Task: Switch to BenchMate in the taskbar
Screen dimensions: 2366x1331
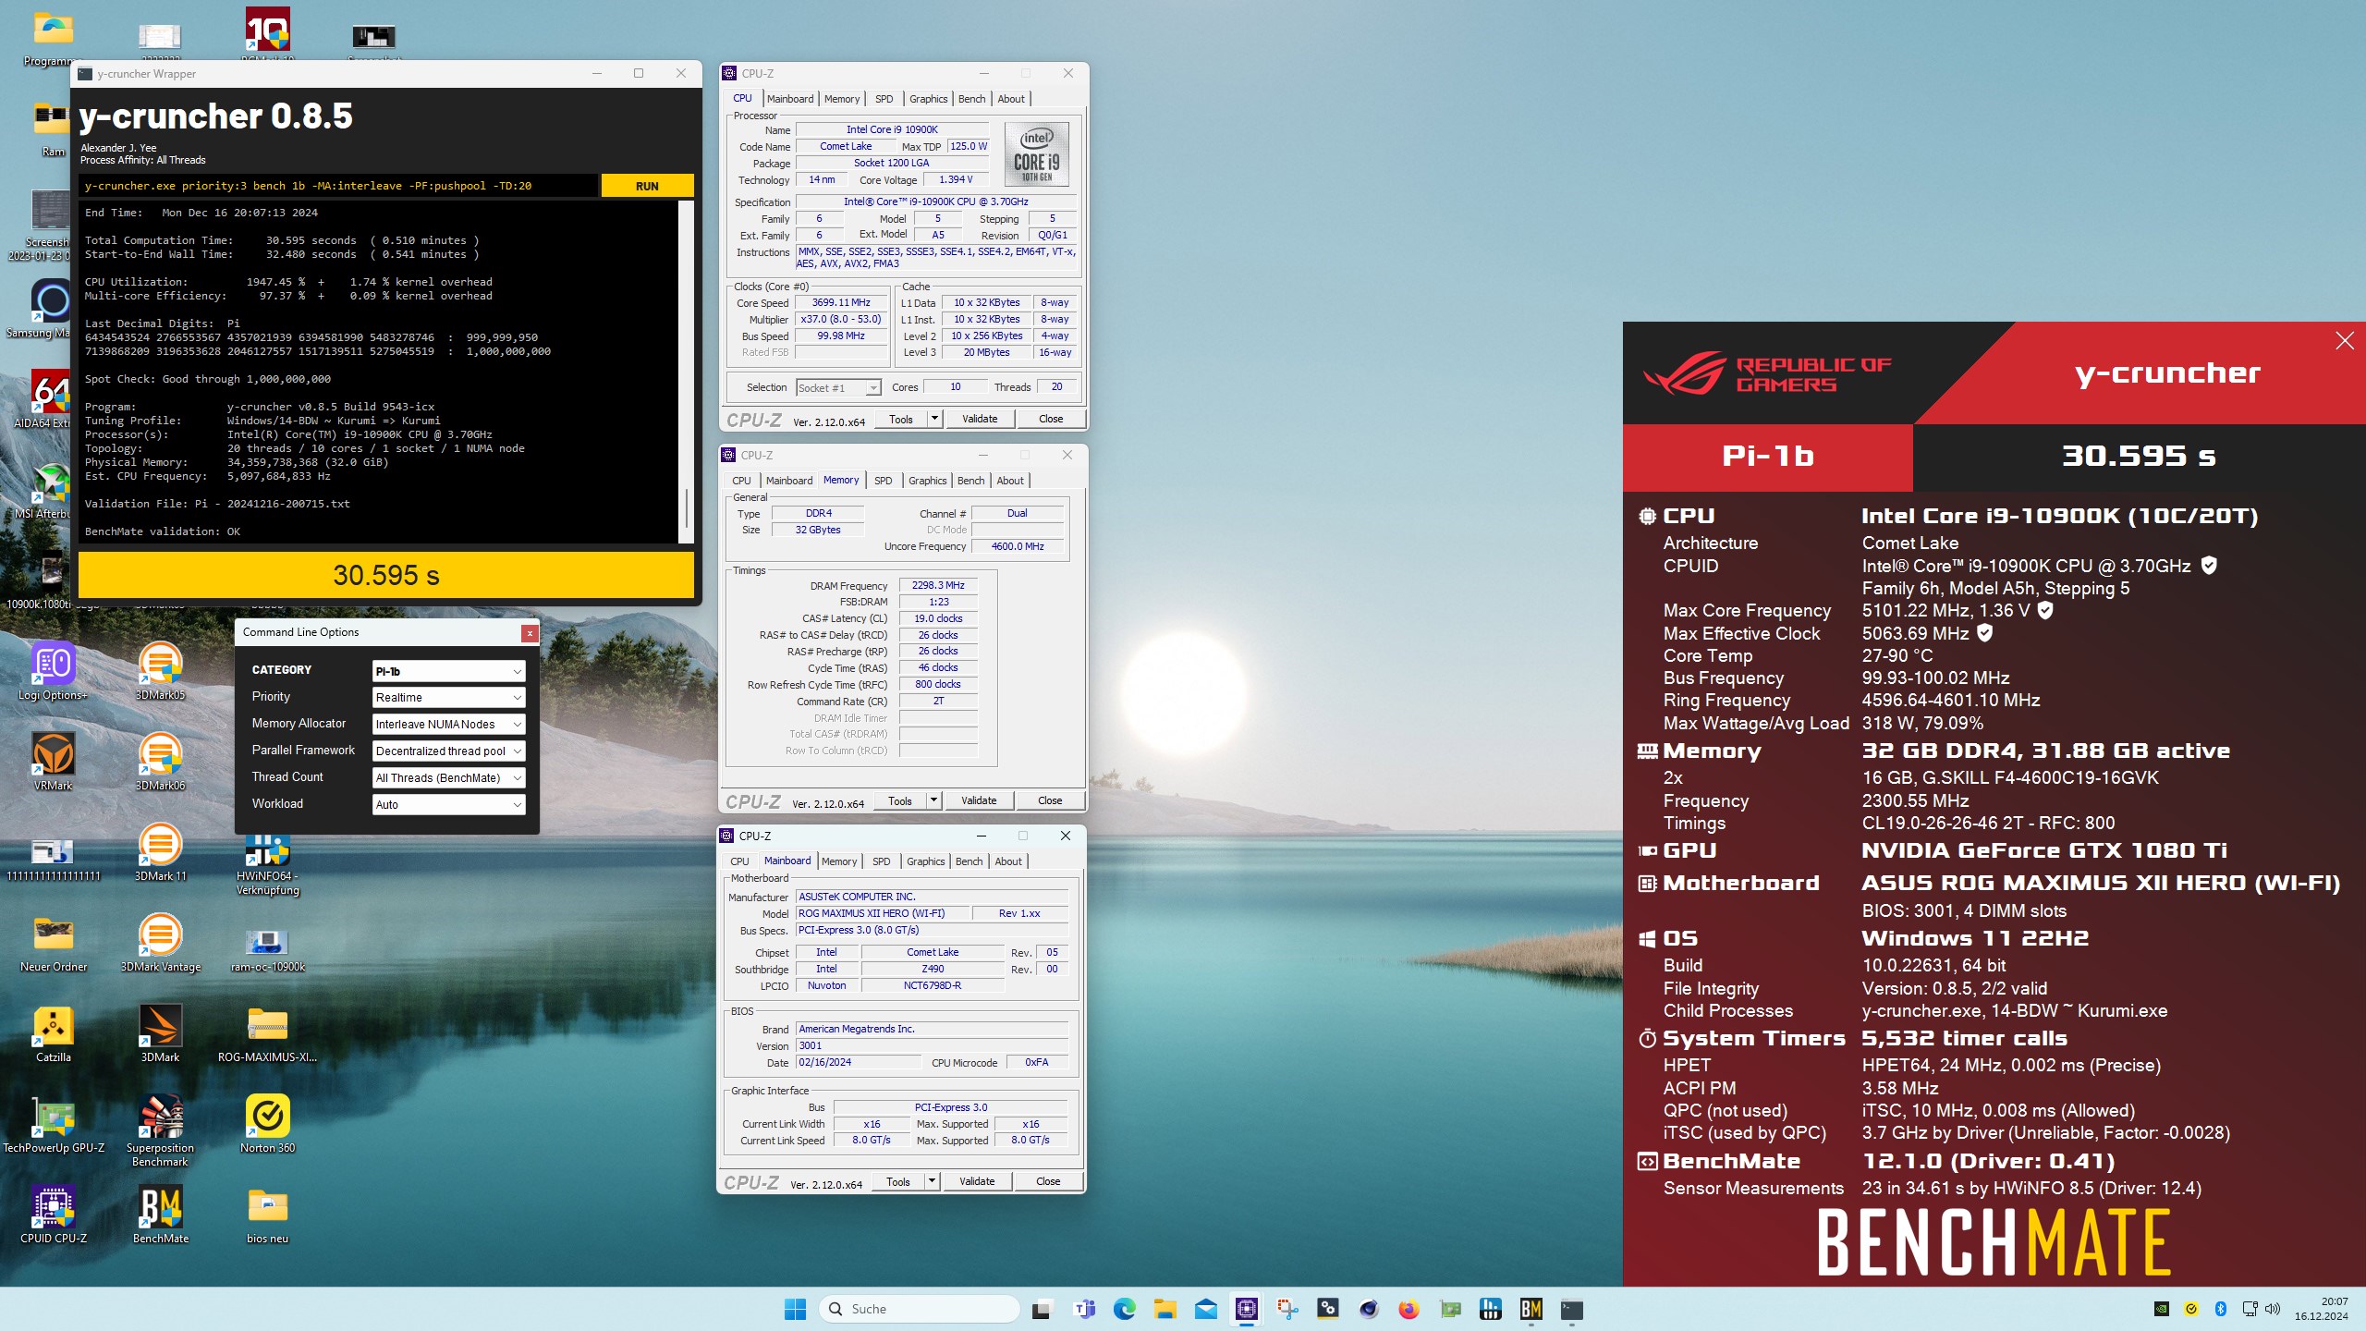Action: point(1531,1309)
